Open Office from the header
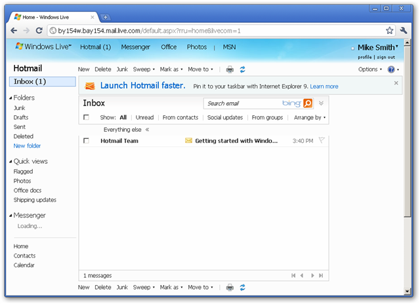The height and width of the screenshot is (304, 420). (x=169, y=47)
